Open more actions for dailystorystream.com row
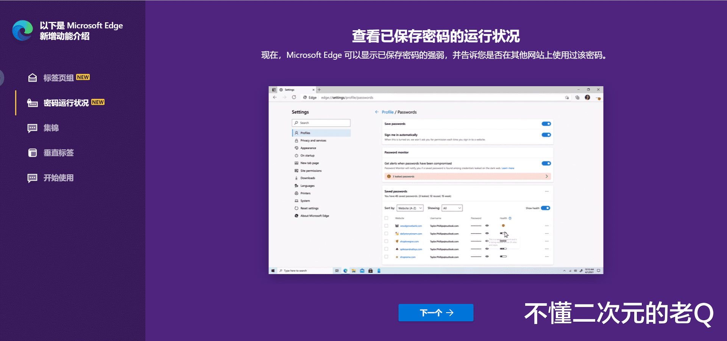The image size is (727, 341). (547, 234)
